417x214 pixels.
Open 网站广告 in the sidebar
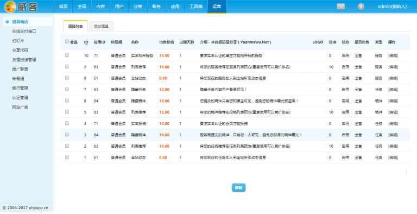20,107
